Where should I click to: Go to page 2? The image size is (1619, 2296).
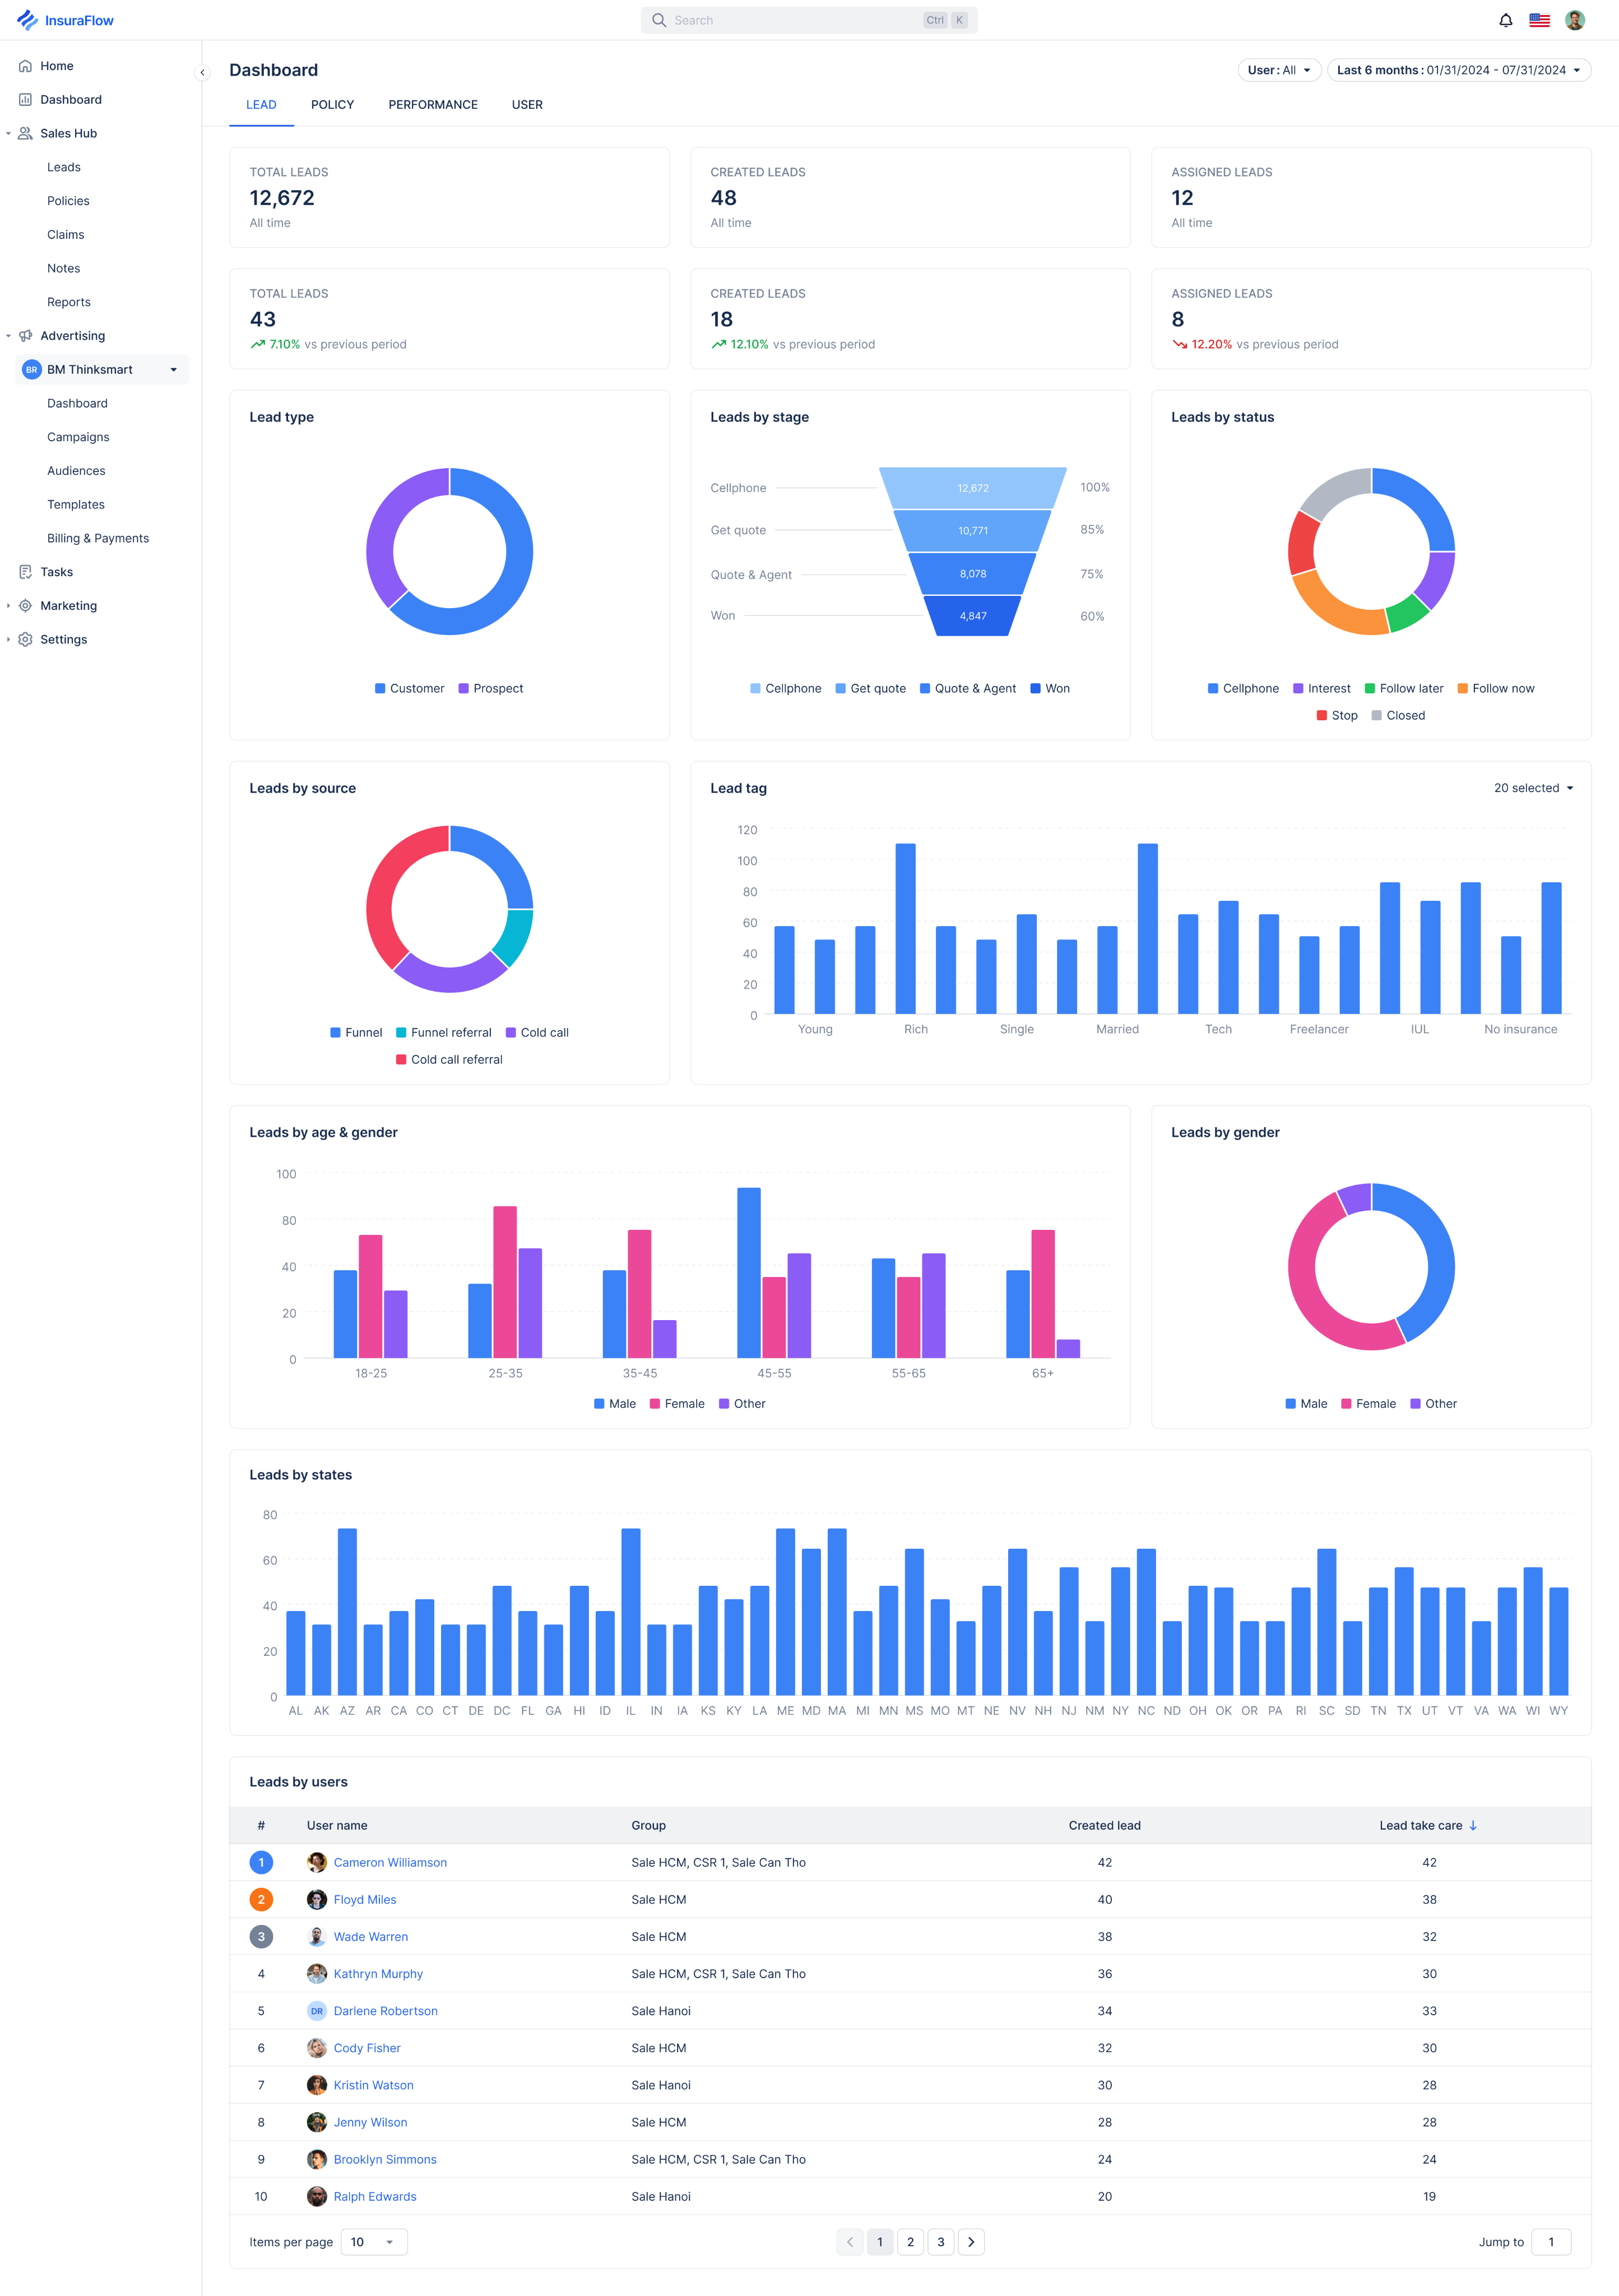tap(910, 2242)
